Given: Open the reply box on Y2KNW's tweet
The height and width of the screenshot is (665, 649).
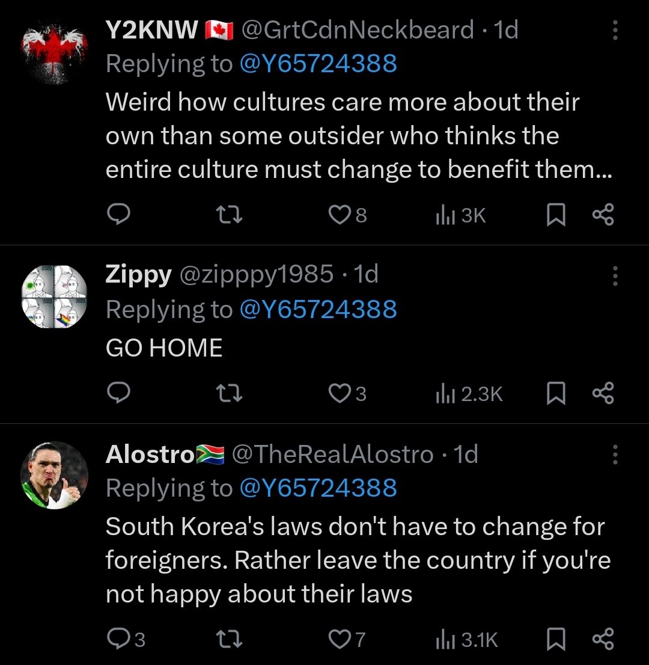Looking at the screenshot, I should pos(118,215).
